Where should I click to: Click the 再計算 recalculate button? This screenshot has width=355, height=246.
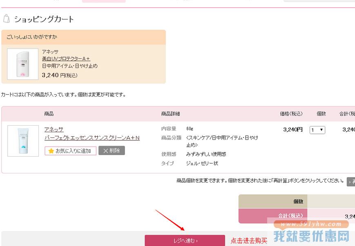(x=351, y=182)
